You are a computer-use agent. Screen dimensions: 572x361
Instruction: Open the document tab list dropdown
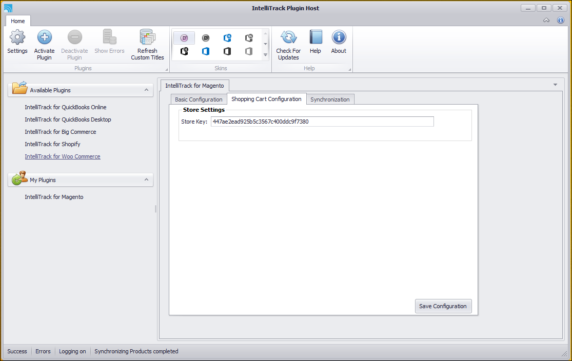pos(555,85)
